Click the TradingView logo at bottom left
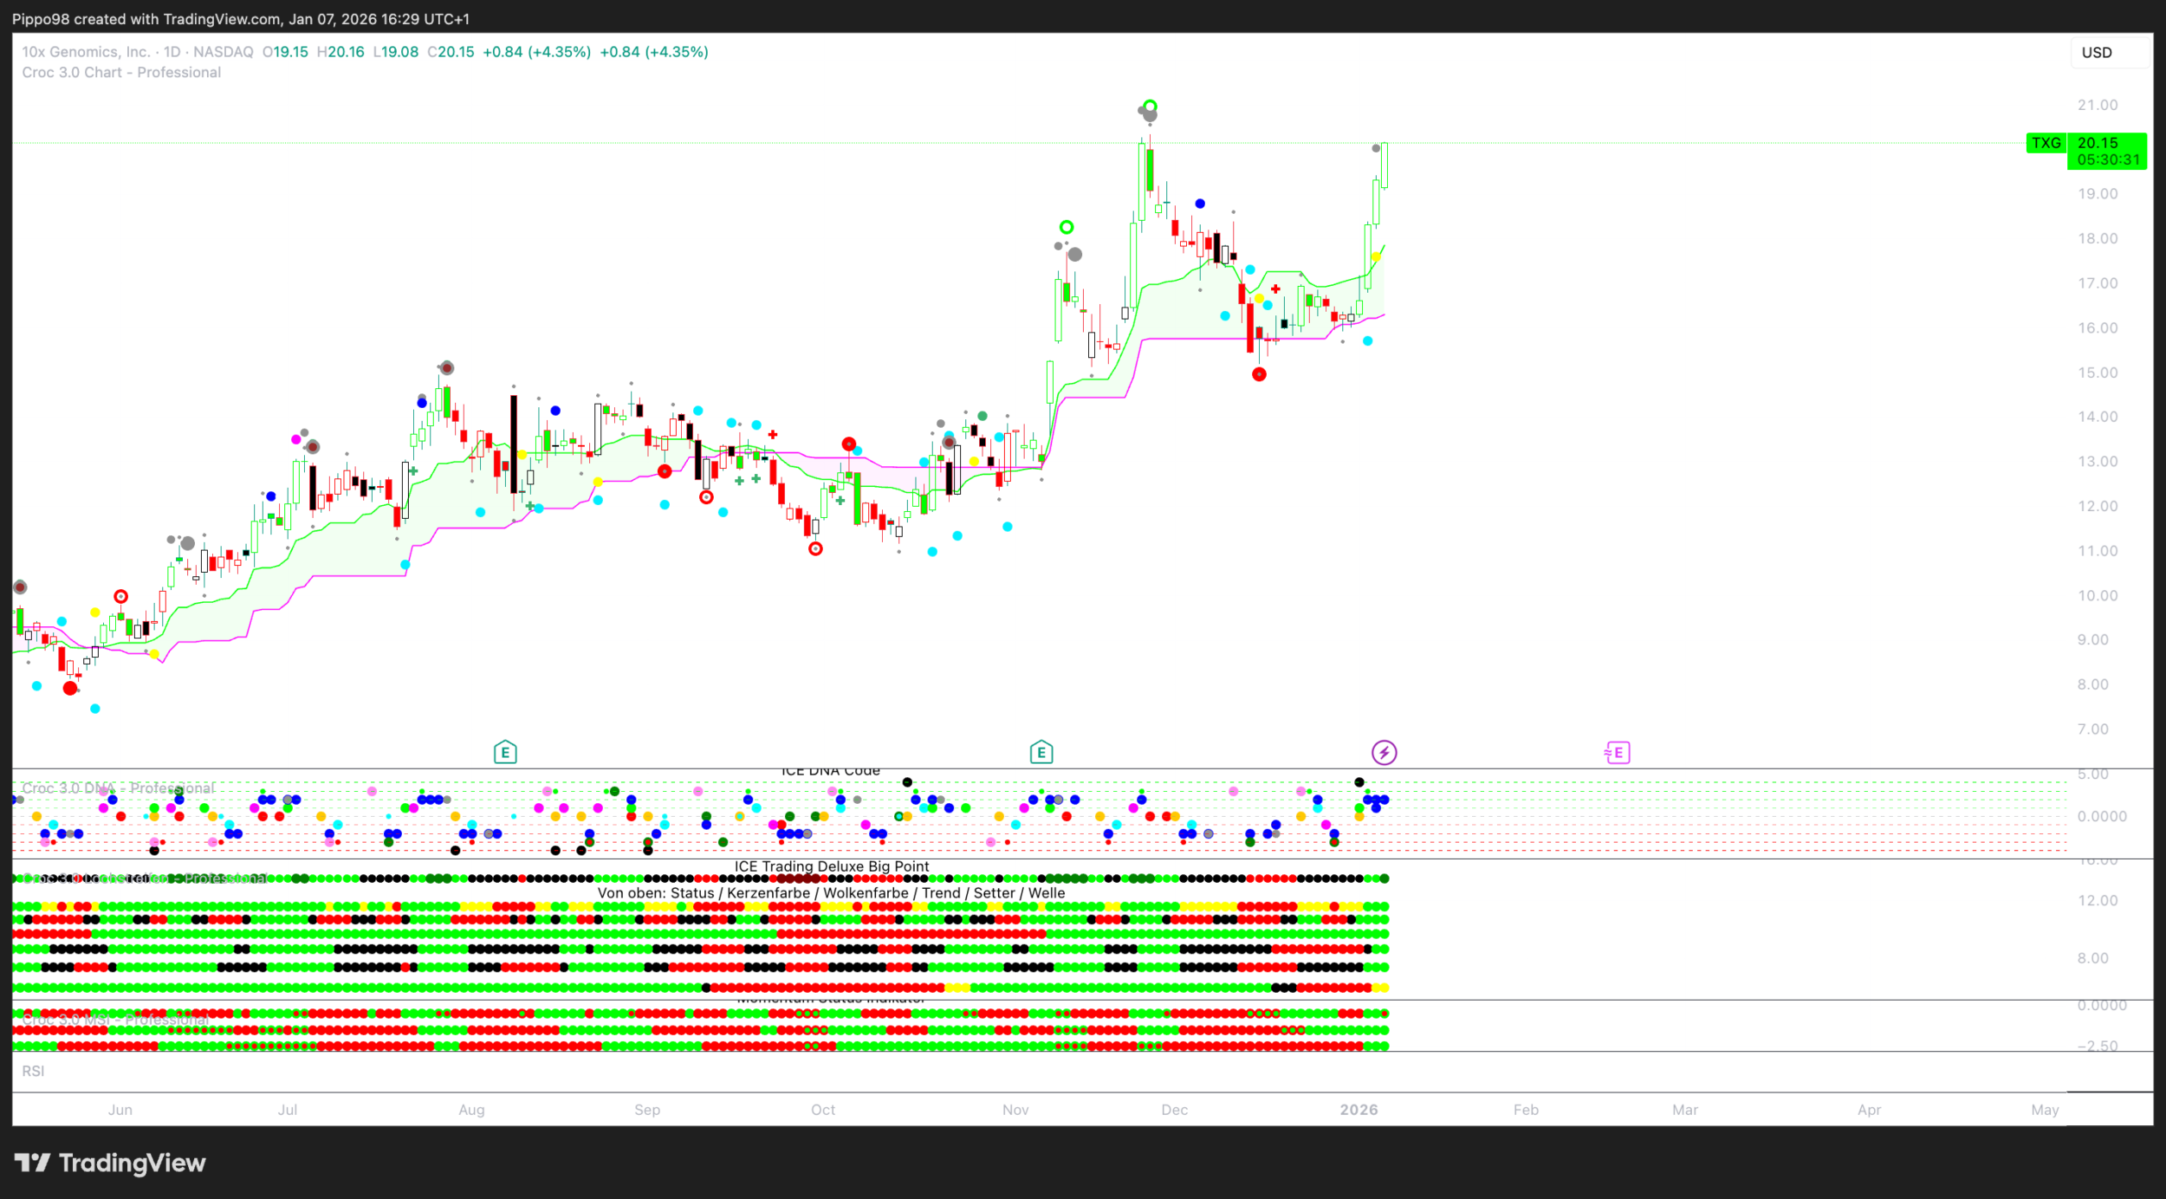This screenshot has height=1199, width=2166. tap(110, 1163)
